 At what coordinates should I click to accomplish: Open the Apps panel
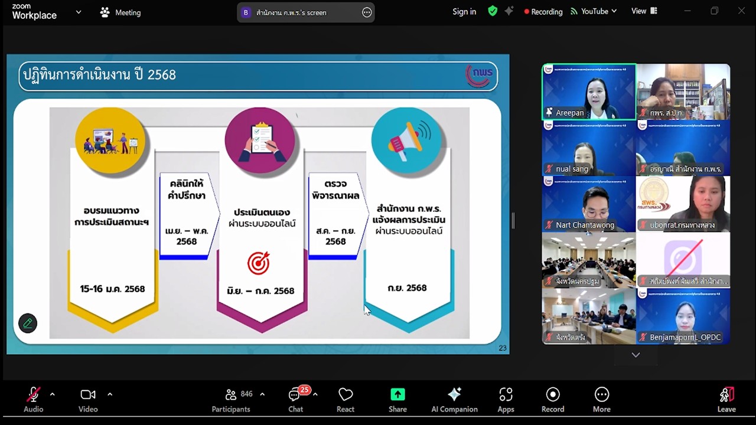(506, 400)
